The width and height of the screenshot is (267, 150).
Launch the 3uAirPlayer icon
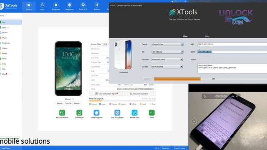pos(79,113)
